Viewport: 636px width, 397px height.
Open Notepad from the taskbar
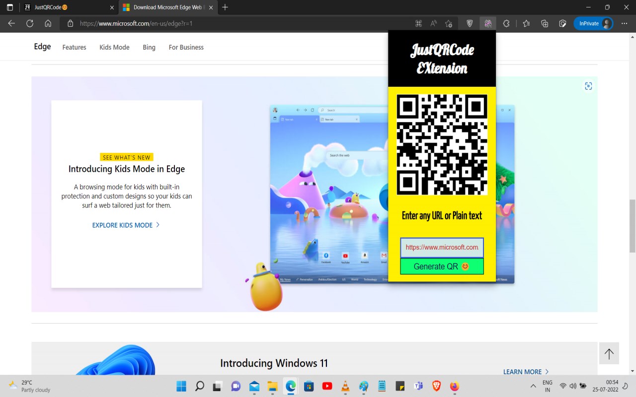382,386
